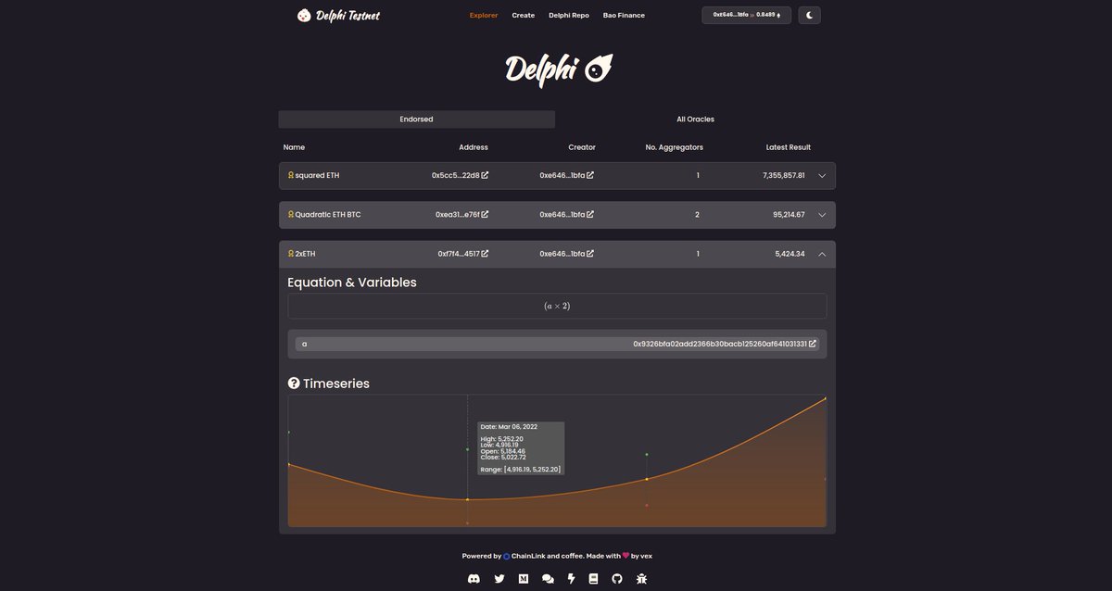Click the vex link in footer
This screenshot has width=1112, height=591.
click(647, 556)
